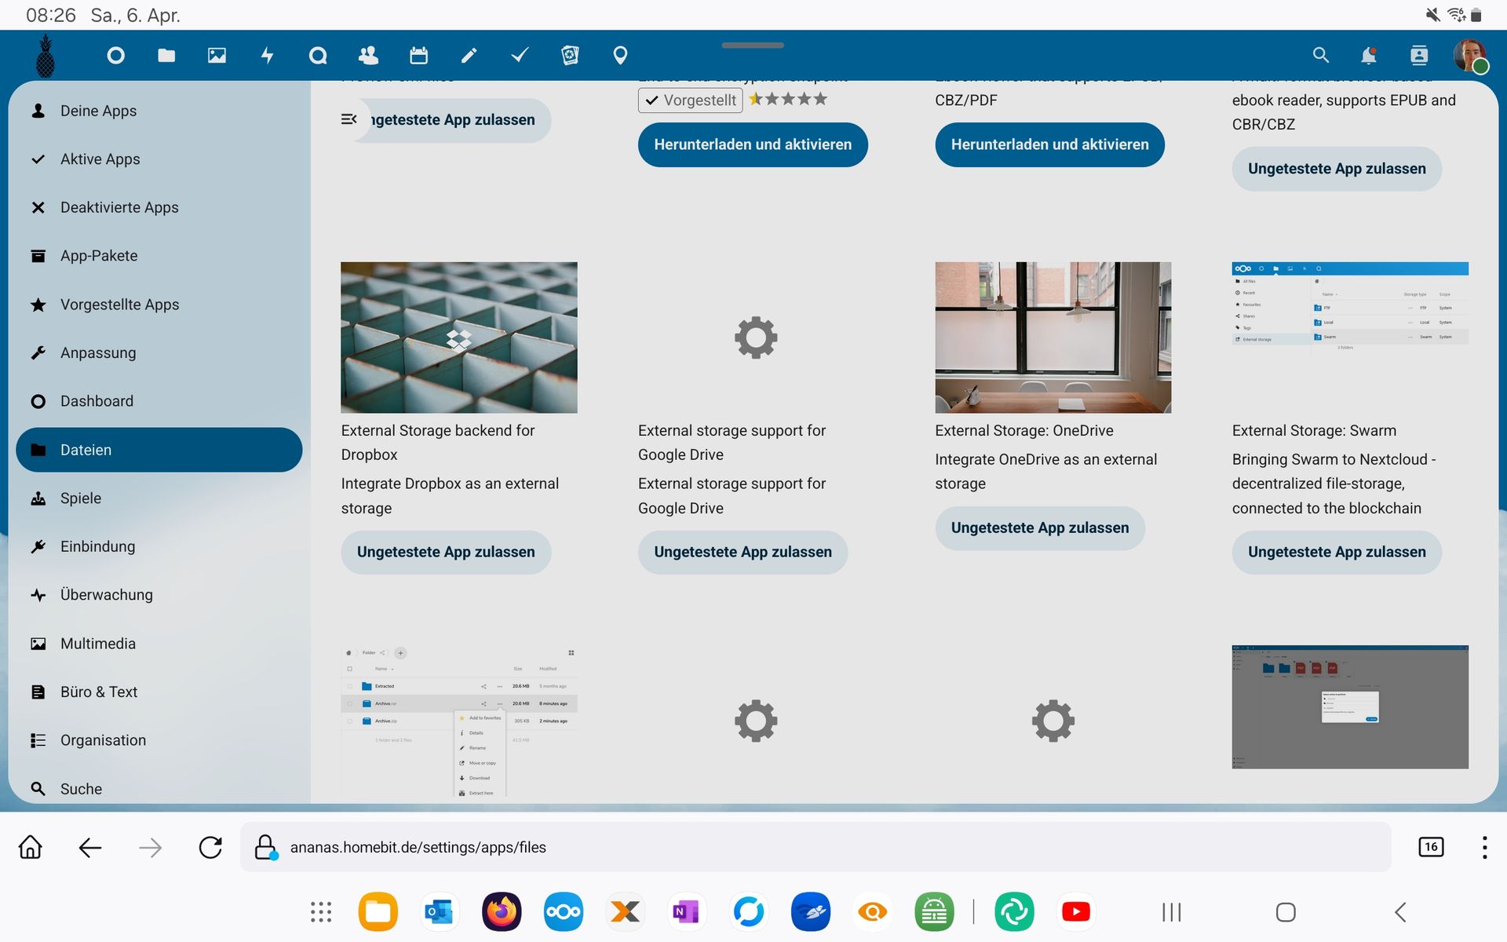Open App-Pakete category
This screenshot has height=942, width=1507.
point(159,256)
